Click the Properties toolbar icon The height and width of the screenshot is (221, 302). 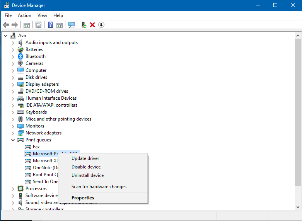click(x=38, y=25)
